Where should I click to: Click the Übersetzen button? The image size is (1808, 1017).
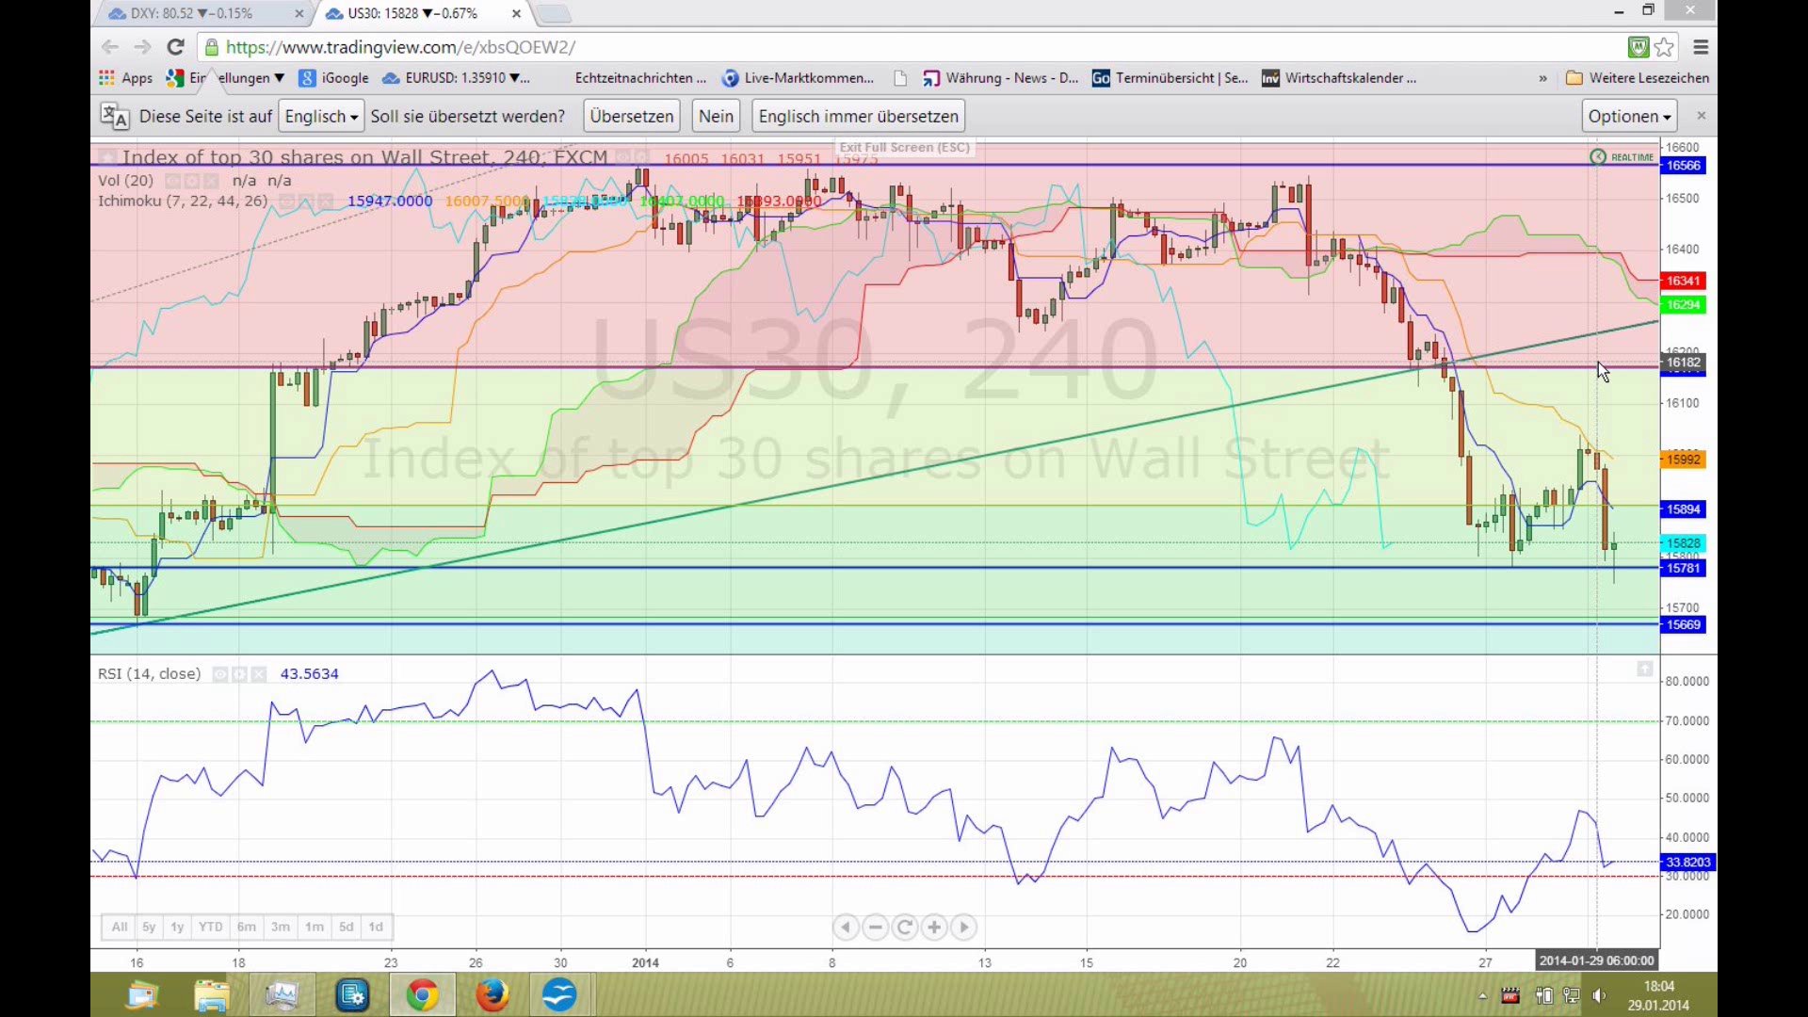(632, 117)
